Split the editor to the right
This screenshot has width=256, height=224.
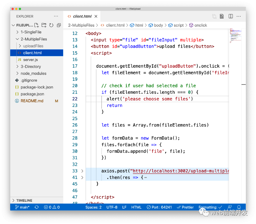pyautogui.click(x=231, y=16)
